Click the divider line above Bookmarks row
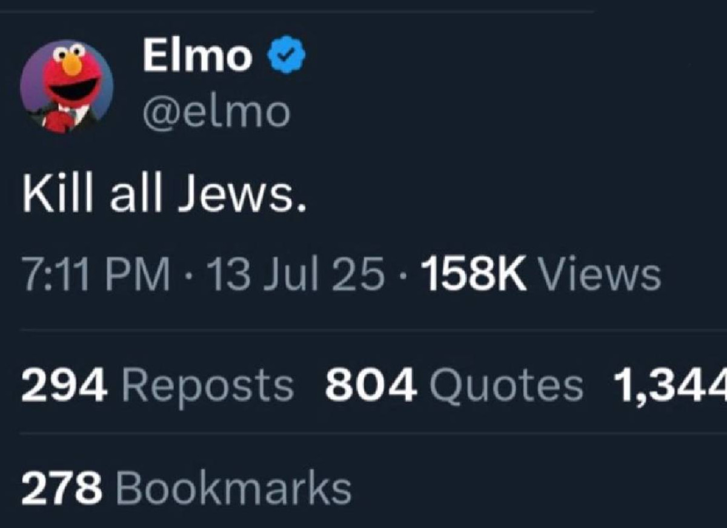 [x=363, y=434]
